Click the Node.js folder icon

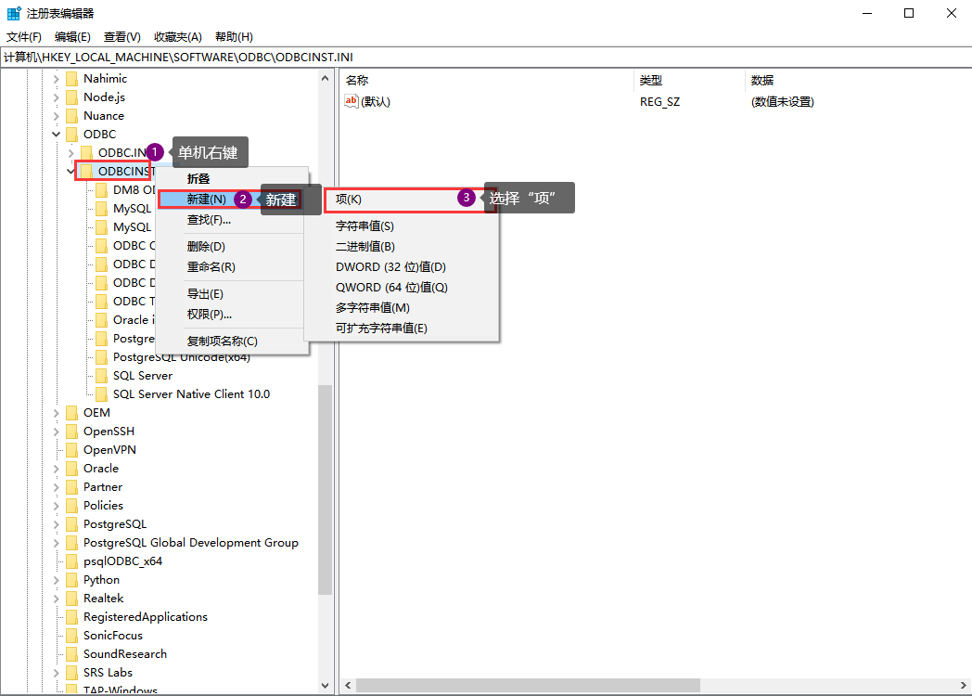72,97
